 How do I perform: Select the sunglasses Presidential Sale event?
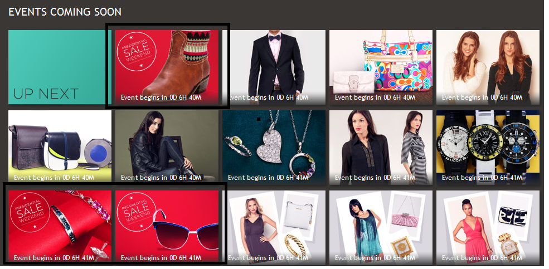[167, 227]
